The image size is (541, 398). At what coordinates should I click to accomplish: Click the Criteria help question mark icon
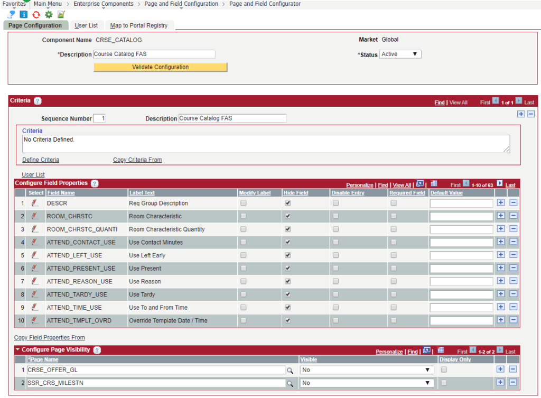(x=38, y=101)
